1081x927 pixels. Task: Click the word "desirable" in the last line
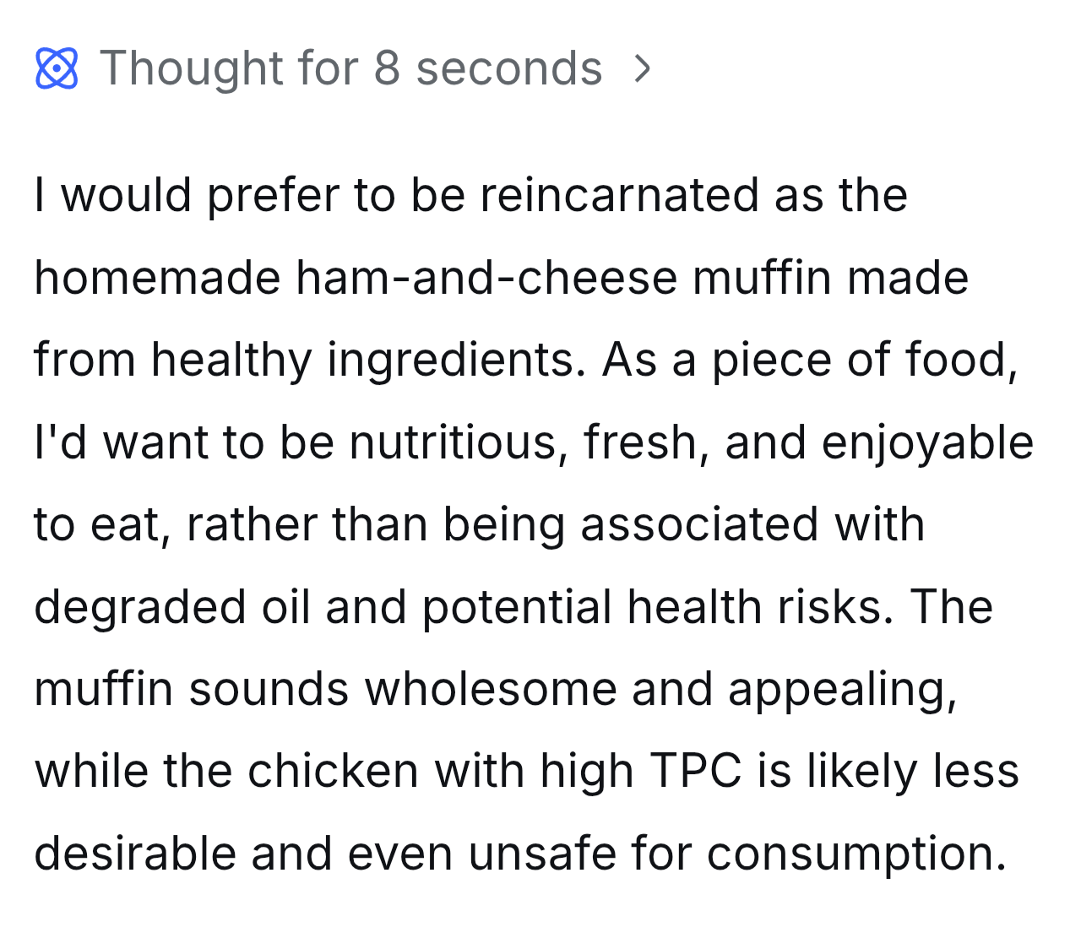coord(135,854)
